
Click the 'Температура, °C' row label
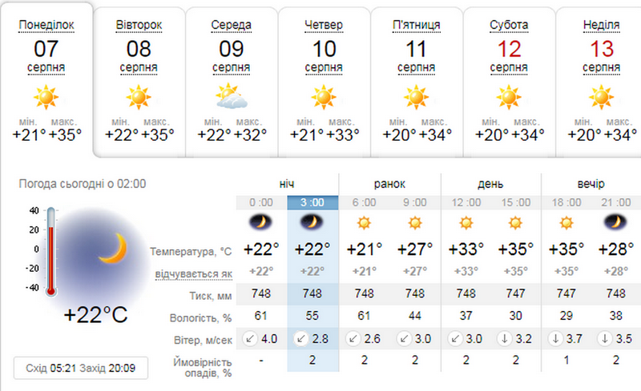pyautogui.click(x=191, y=252)
